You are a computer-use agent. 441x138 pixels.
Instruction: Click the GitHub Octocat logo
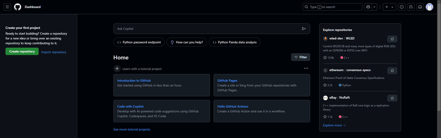tap(18, 7)
